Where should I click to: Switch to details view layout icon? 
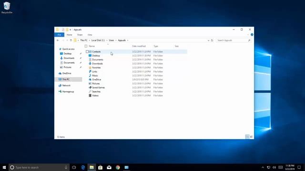pyautogui.click(x=247, y=137)
